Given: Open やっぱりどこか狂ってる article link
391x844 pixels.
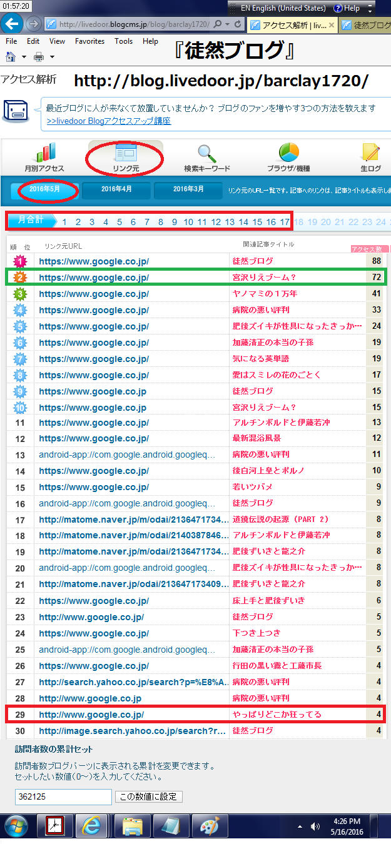Looking at the screenshot, I should [277, 714].
